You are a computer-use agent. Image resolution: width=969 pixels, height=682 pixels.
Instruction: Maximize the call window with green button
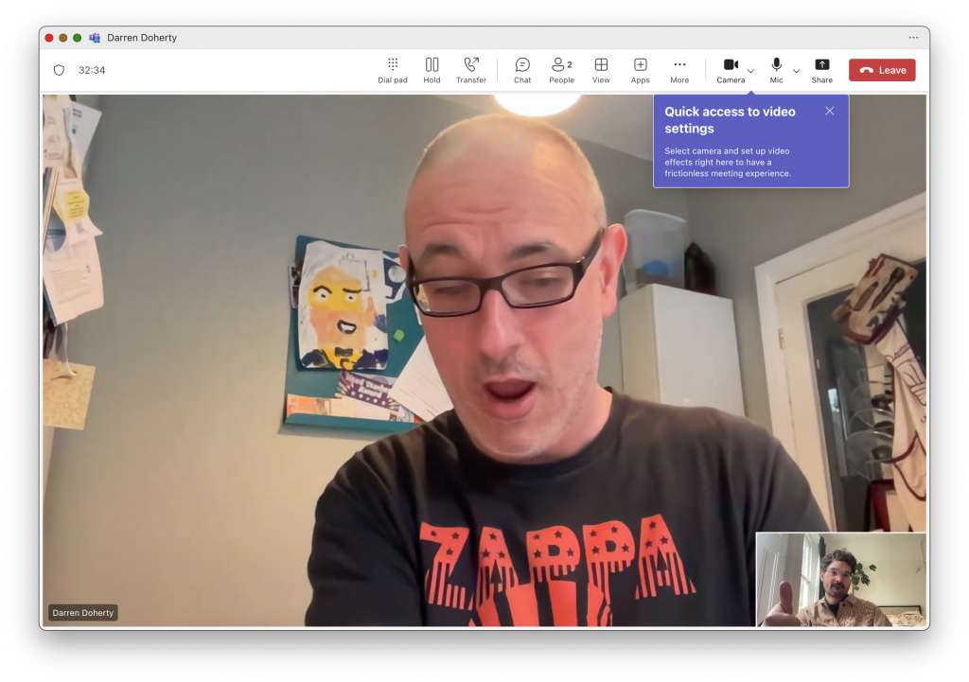coord(78,38)
